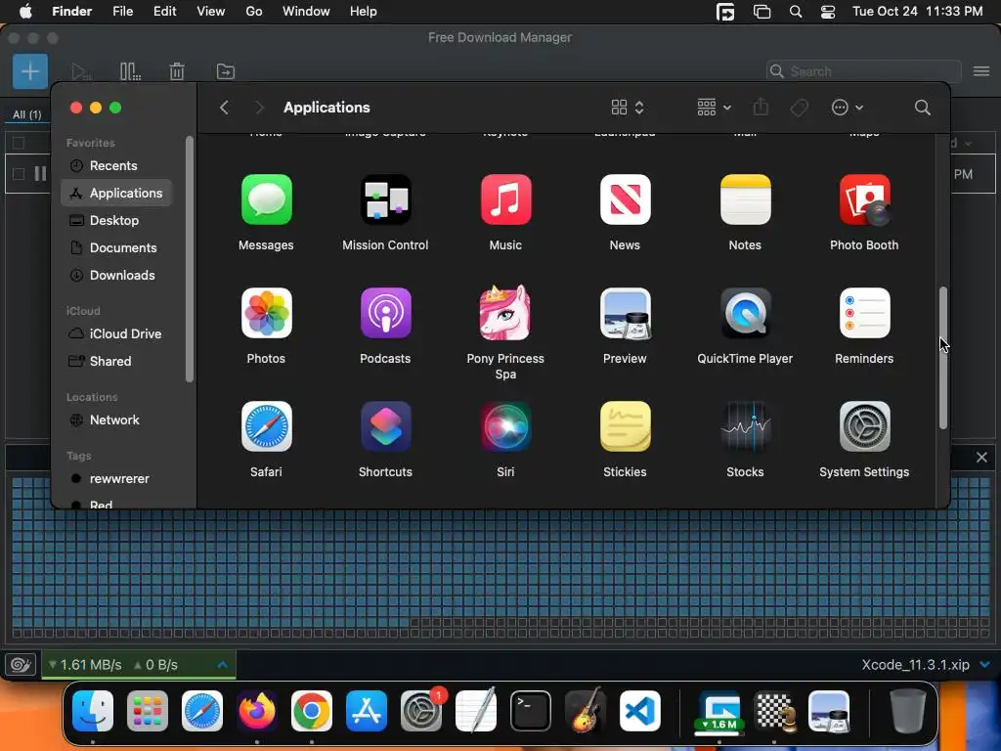Open the Stickies app icon

(625, 426)
